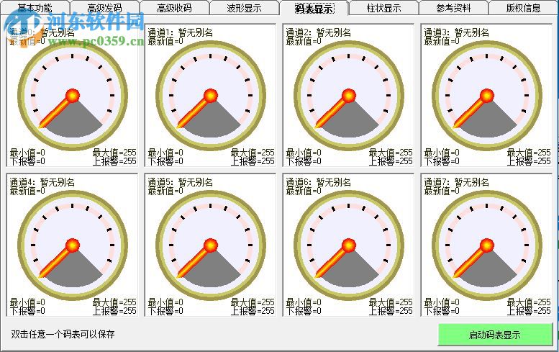Click the 通道3: 暂无别名 label
Image resolution: width=559 pixels, height=352 pixels.
click(x=456, y=32)
